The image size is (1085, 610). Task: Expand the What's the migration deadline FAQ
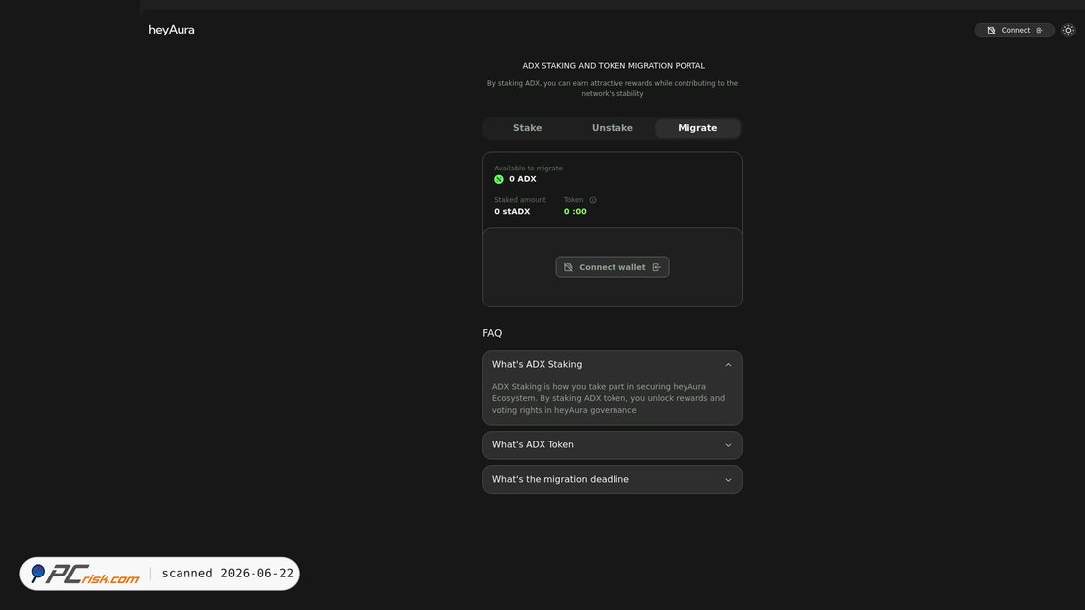tap(613, 479)
